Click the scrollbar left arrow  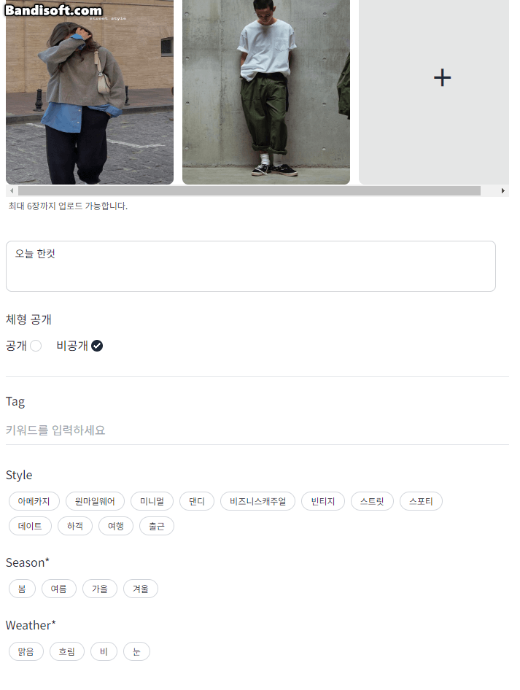click(x=12, y=190)
